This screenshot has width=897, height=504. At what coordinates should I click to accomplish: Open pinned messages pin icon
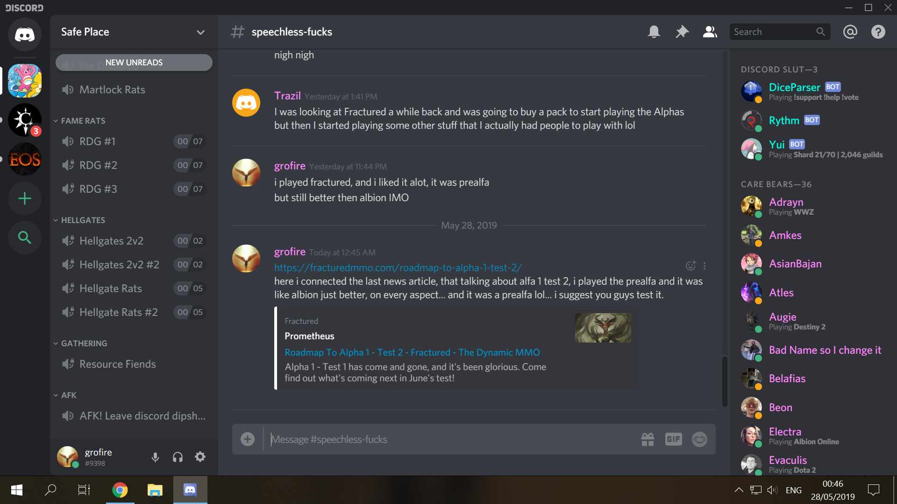[x=682, y=32]
